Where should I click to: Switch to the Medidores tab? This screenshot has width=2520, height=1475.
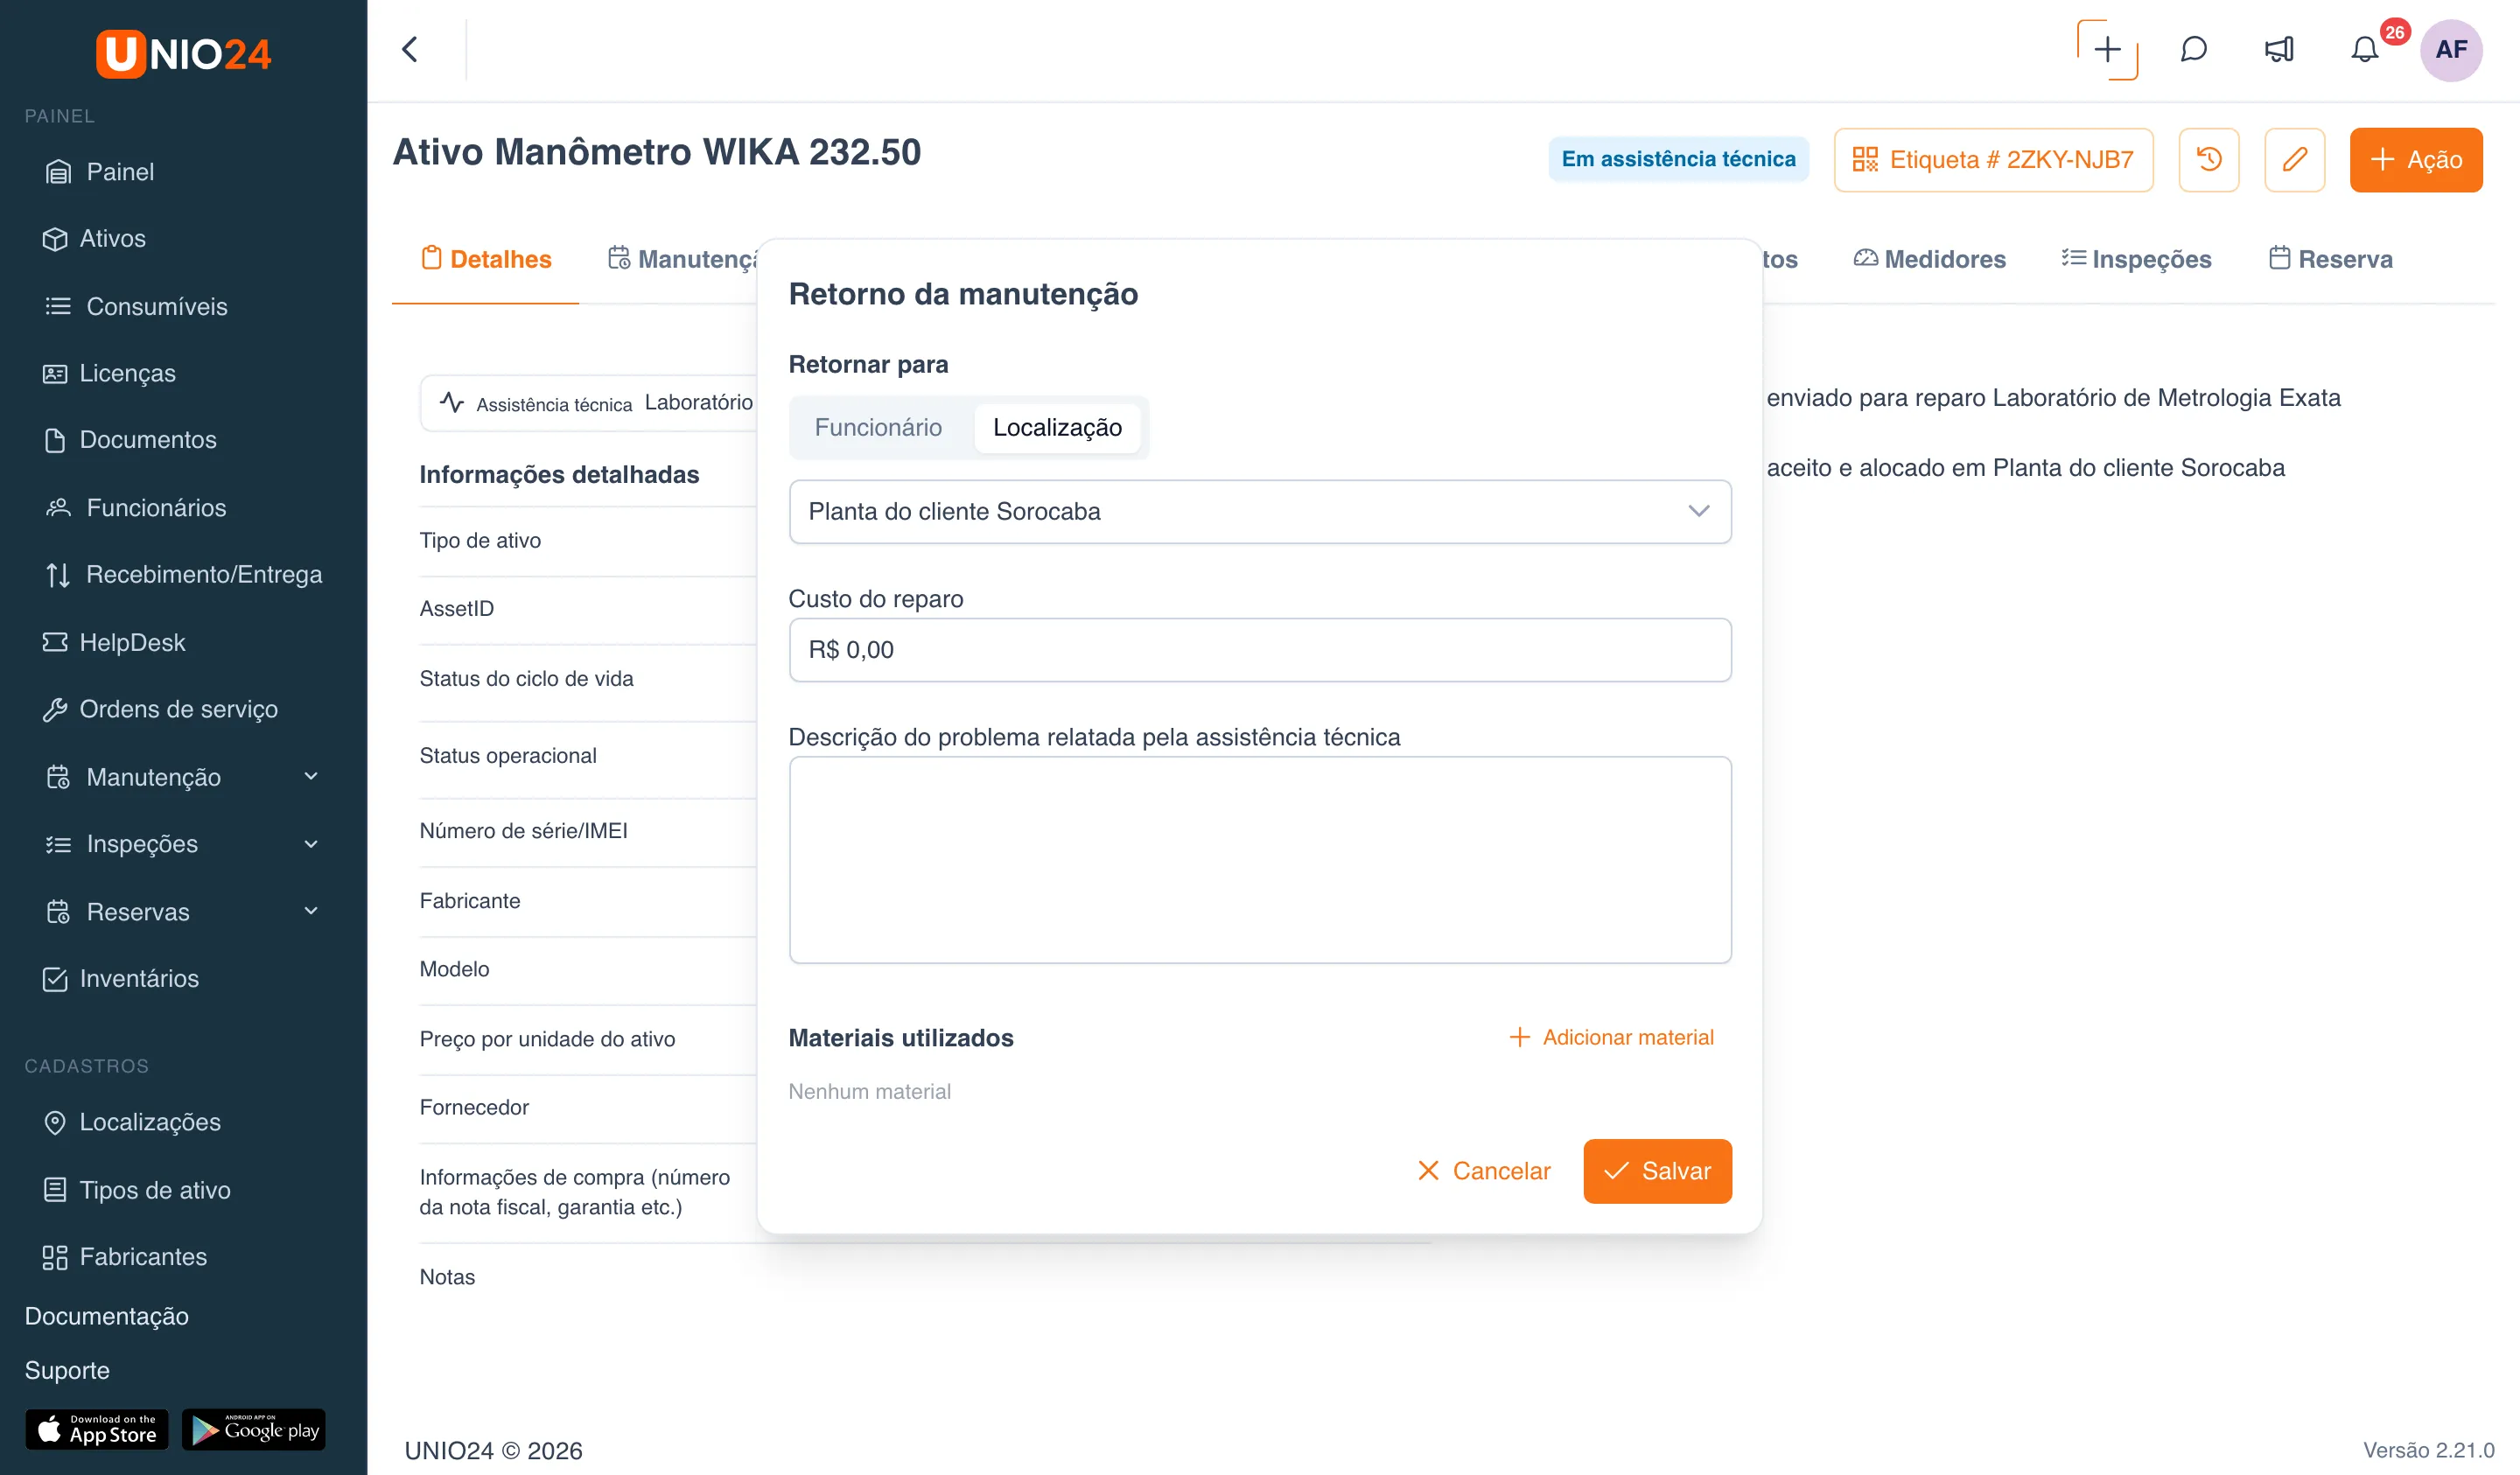(x=1929, y=259)
